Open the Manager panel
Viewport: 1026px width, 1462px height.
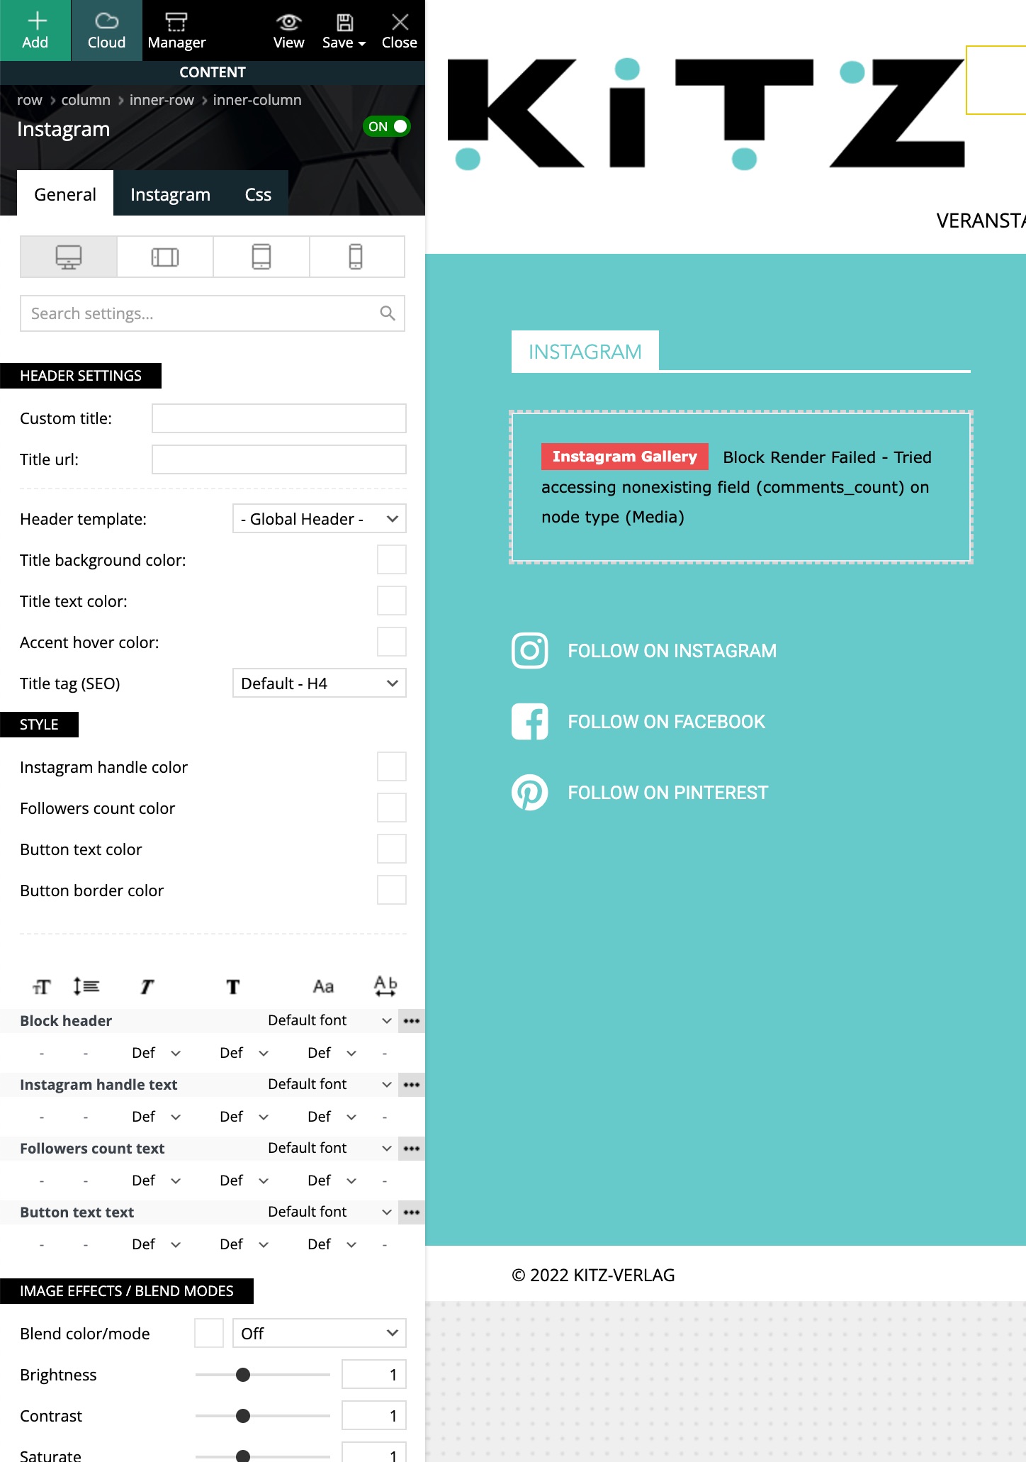coord(176,30)
